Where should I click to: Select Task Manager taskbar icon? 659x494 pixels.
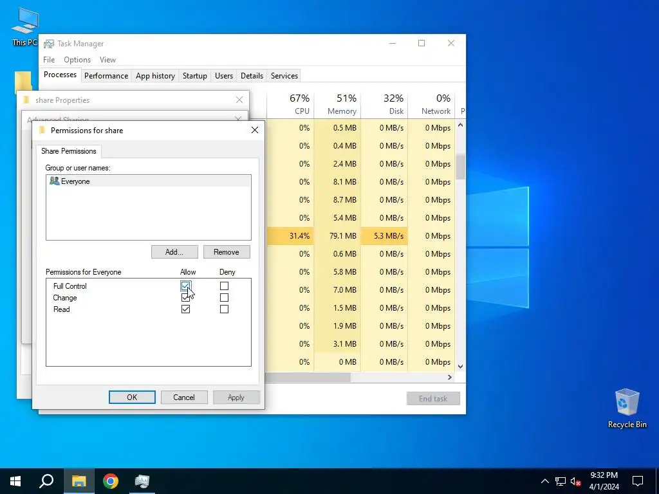click(142, 481)
